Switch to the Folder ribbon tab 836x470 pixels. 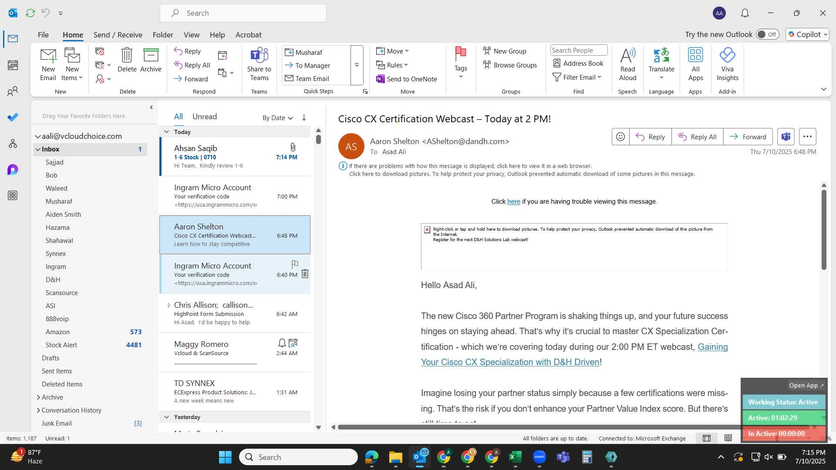[163, 34]
